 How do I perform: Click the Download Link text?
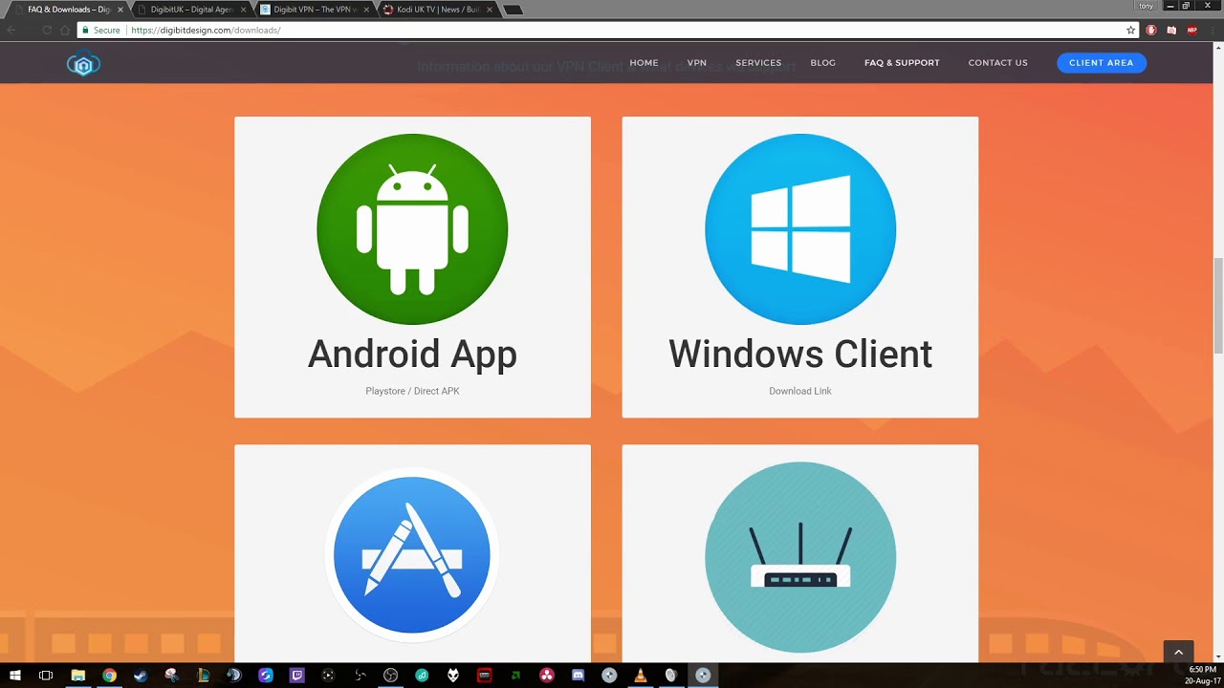tap(800, 391)
